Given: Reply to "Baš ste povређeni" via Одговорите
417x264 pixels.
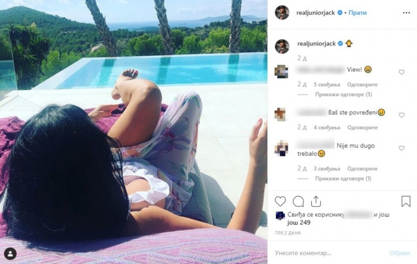Looking at the screenshot, I should [x=362, y=128].
